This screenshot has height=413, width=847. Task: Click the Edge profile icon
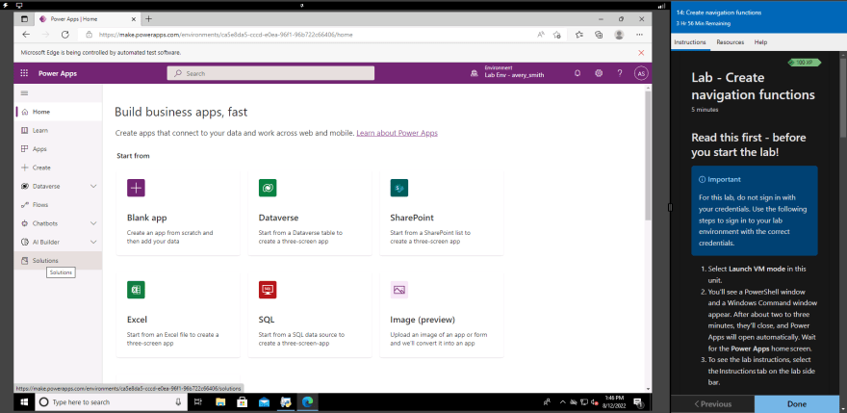point(619,34)
